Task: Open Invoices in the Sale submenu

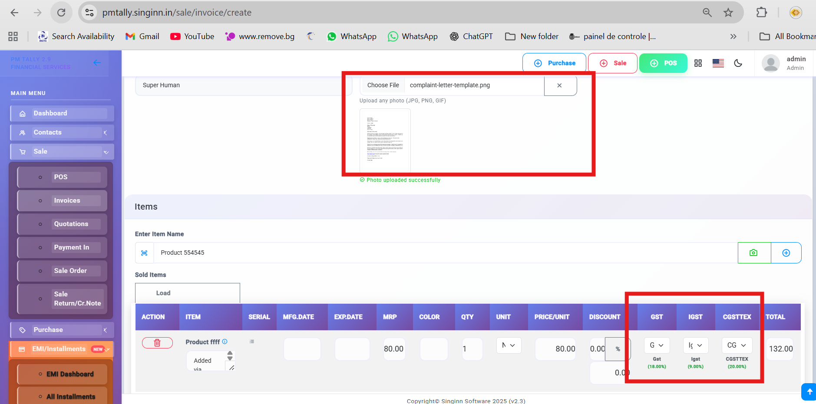Action: click(x=67, y=200)
